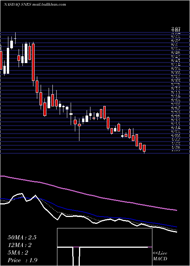Click the 12MA : 2 label

20,245
